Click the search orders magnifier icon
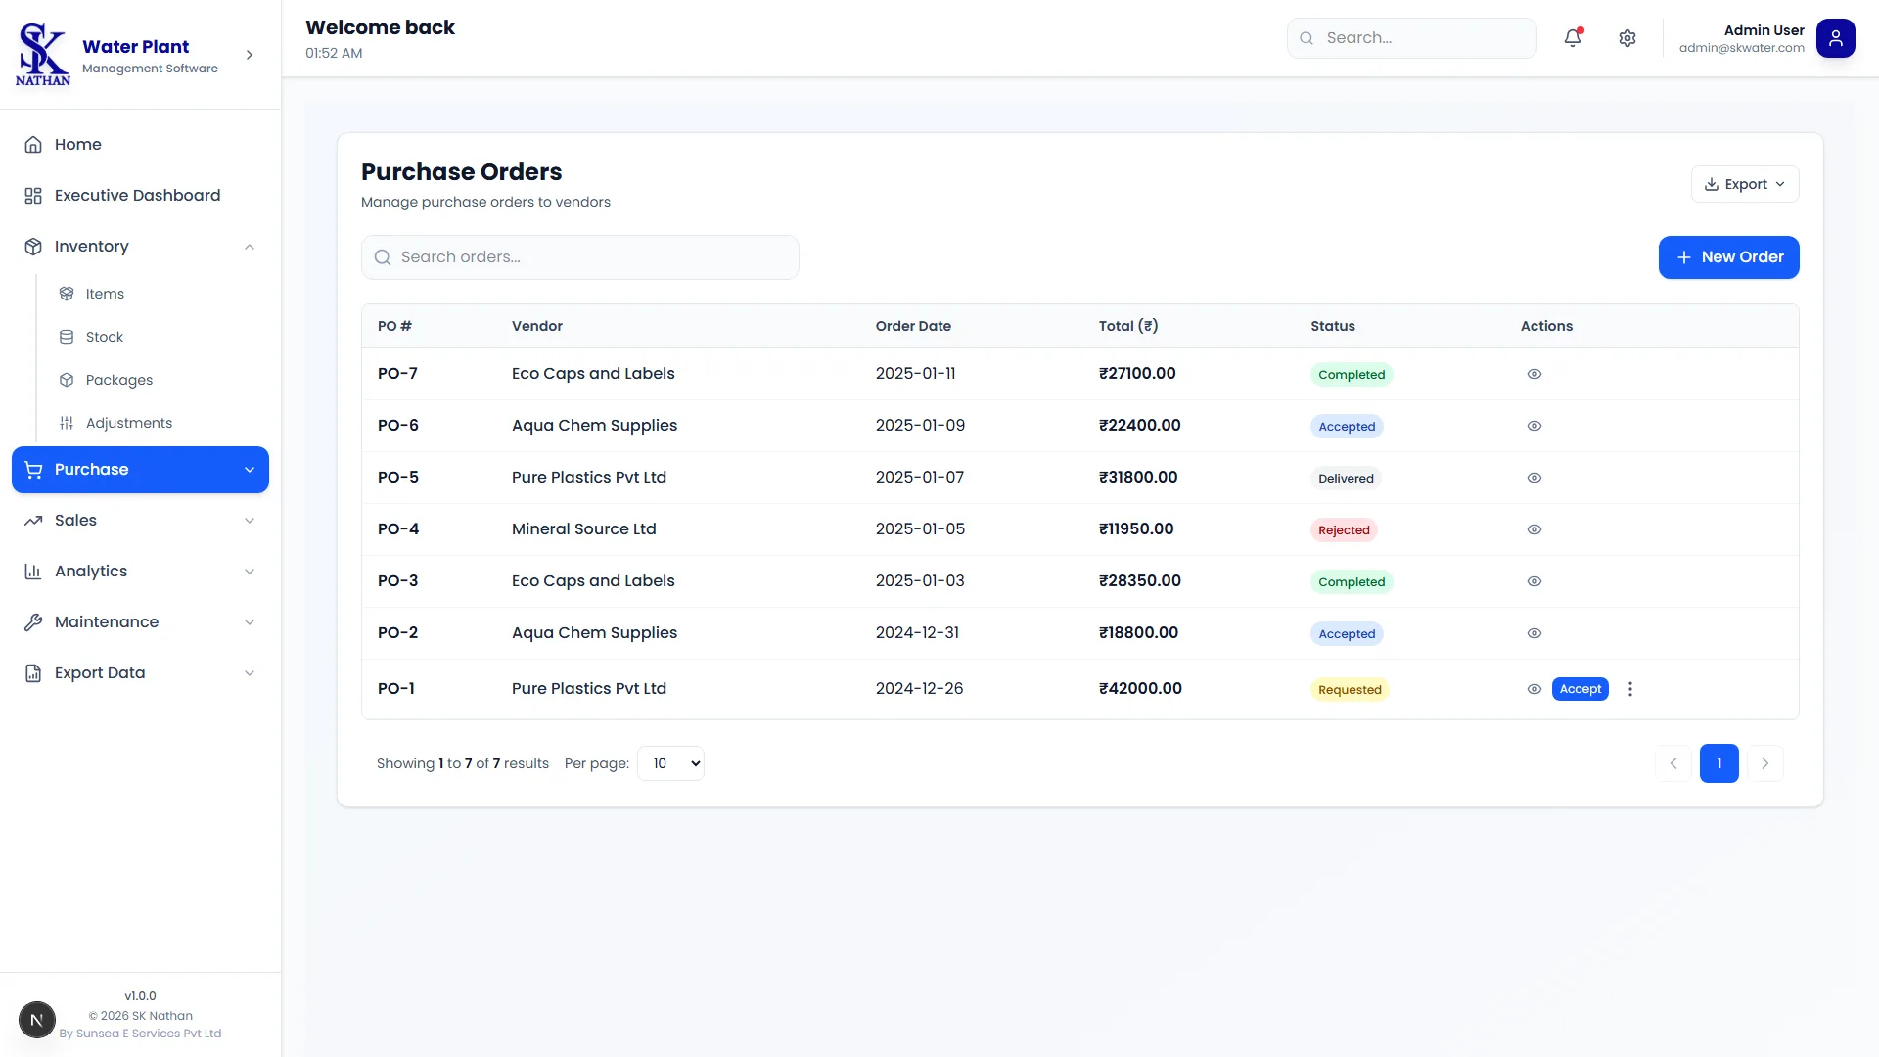The width and height of the screenshot is (1879, 1057). (x=383, y=257)
